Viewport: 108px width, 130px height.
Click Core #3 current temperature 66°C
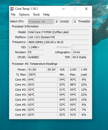pyautogui.click(x=42, y=95)
